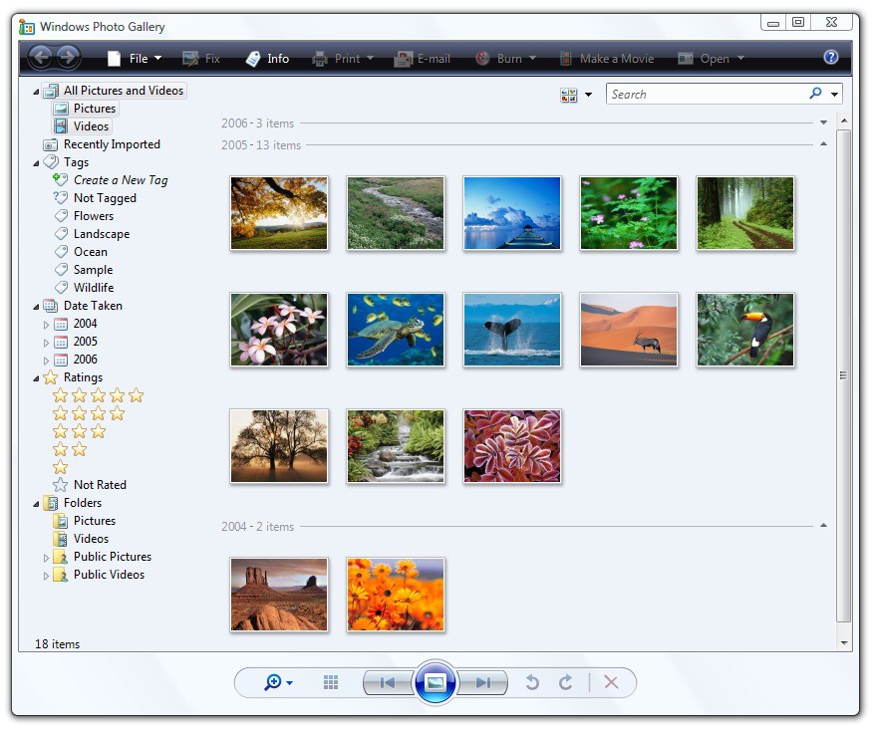Expand the 2004 node under Date Taken
The image size is (872, 730).
[46, 324]
